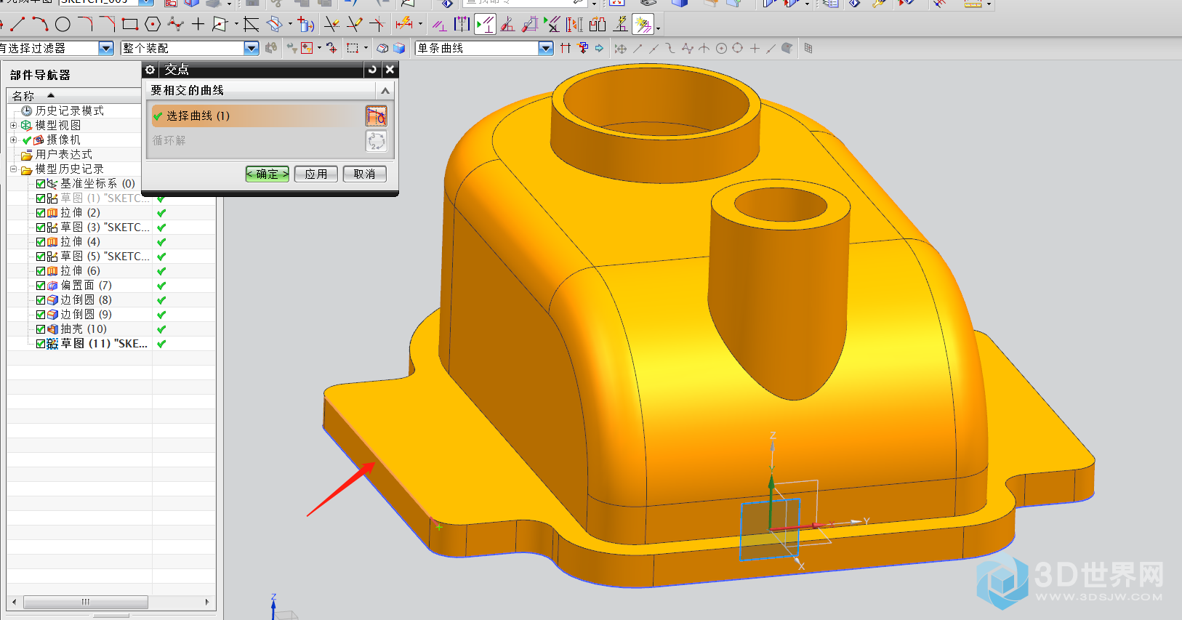The height and width of the screenshot is (620, 1182).
Task: Click the cycle solution icon in dialog
Action: [376, 140]
